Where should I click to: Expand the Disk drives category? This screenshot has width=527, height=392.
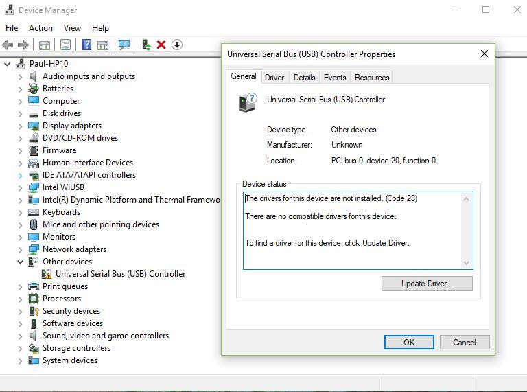[20, 114]
